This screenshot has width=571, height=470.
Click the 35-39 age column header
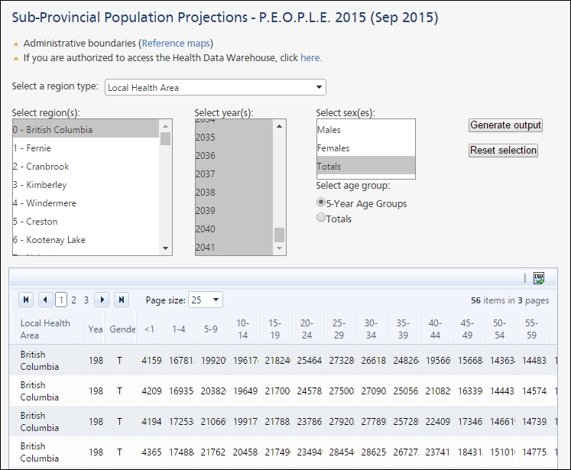[x=403, y=329]
